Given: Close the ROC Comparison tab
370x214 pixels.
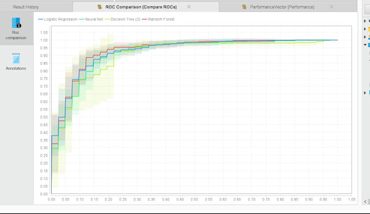Looking at the screenshot, I should point(189,7).
